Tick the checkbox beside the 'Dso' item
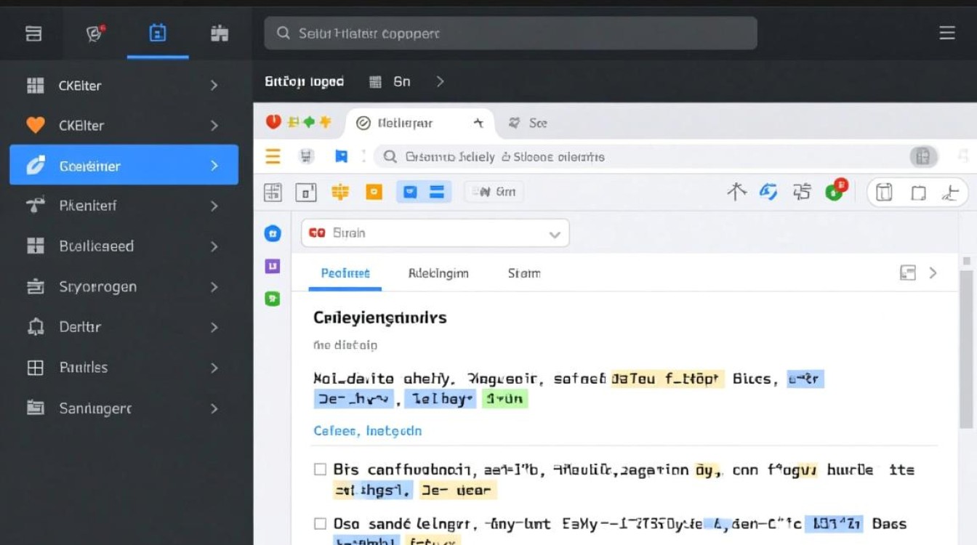This screenshot has height=545, width=977. click(x=320, y=523)
